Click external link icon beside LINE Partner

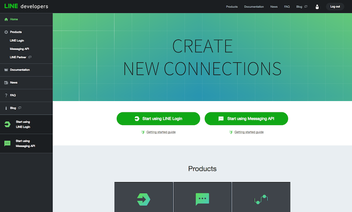[x=30, y=57]
